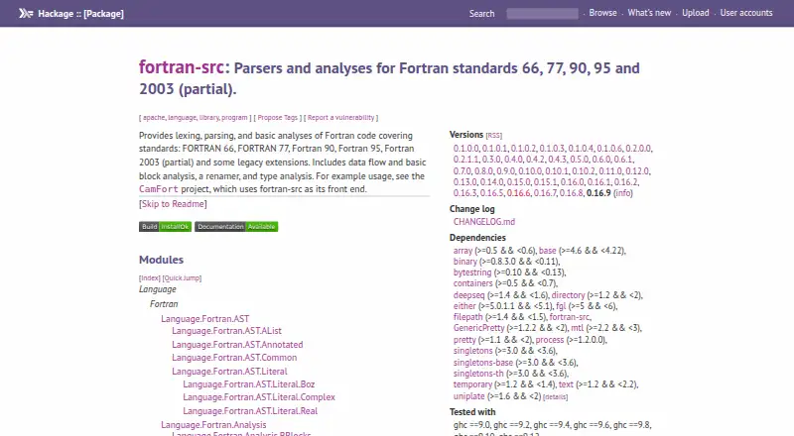Open CHANGELOG.md

tap(484, 222)
